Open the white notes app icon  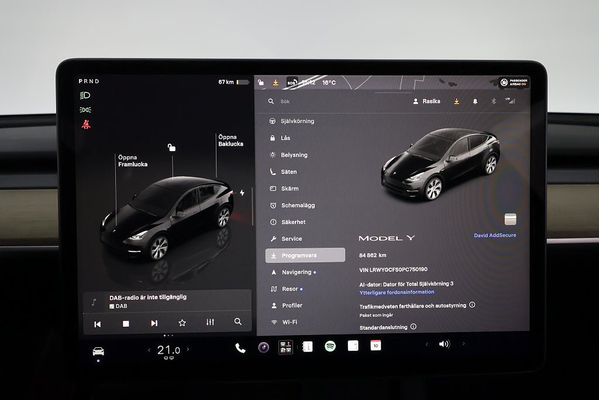(x=353, y=346)
